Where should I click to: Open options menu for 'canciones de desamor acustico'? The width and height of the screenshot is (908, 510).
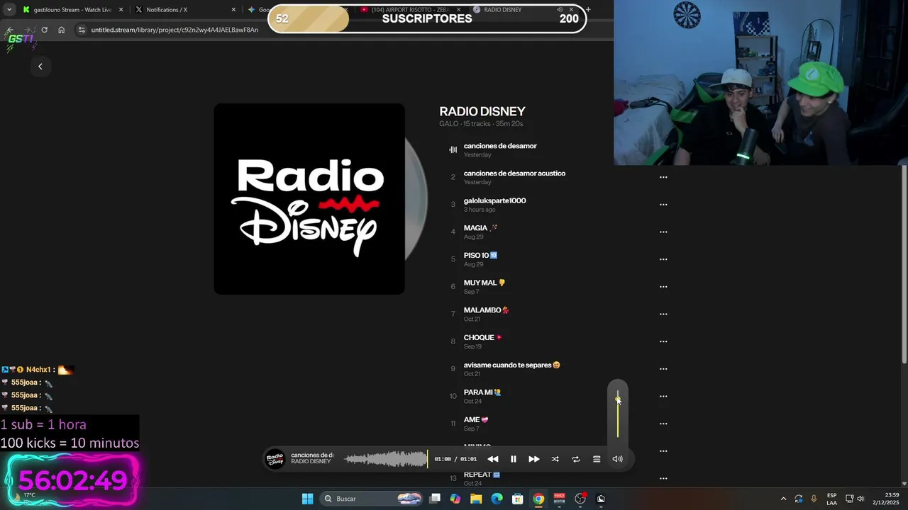tap(663, 177)
